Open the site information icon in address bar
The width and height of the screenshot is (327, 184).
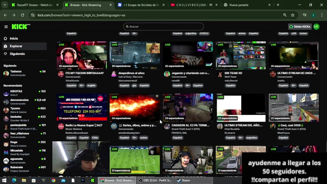33,15
